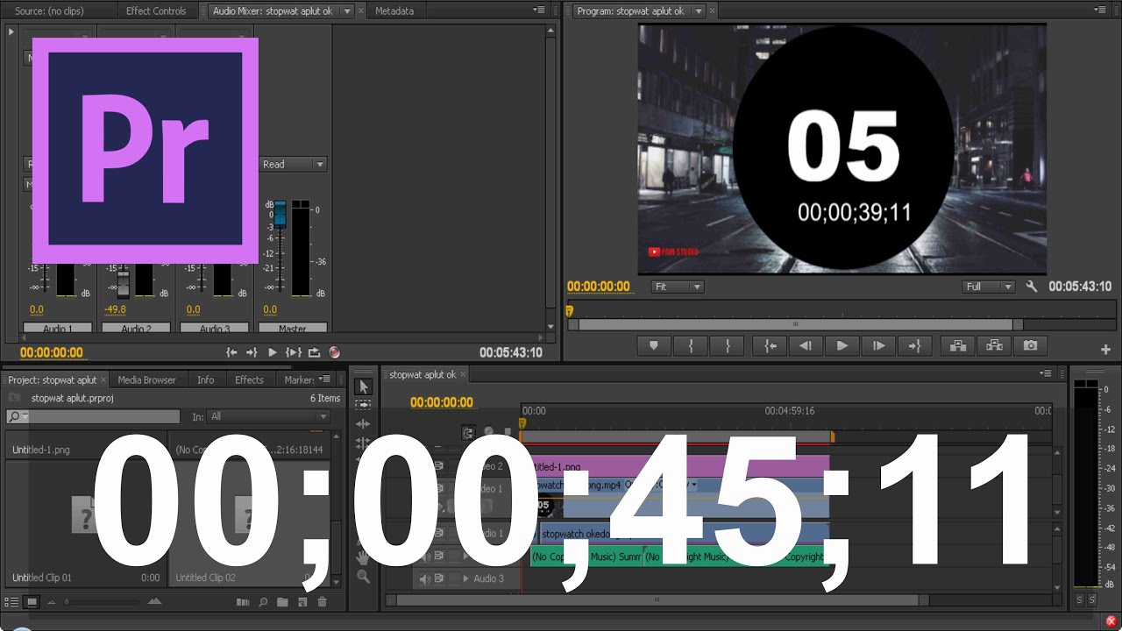1122x631 pixels.
Task: Play In to Out in Audio Mixer
Action: [x=294, y=352]
